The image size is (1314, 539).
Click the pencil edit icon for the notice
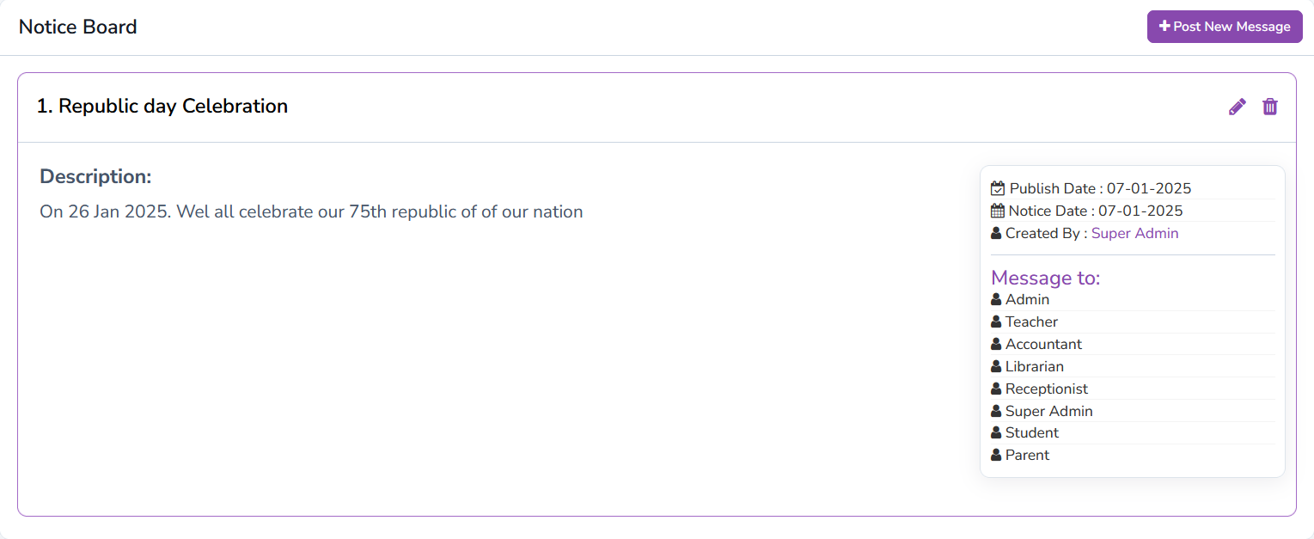[1237, 107]
